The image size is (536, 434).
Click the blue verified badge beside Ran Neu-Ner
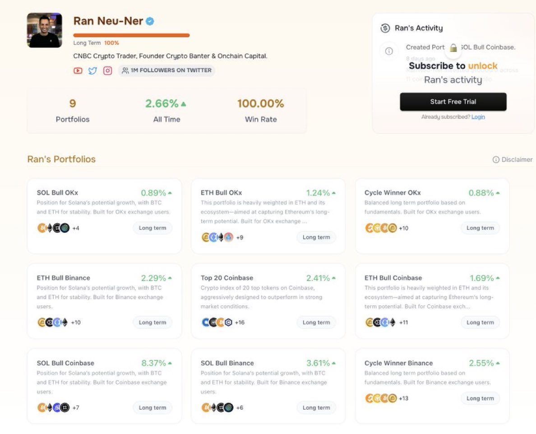(149, 21)
